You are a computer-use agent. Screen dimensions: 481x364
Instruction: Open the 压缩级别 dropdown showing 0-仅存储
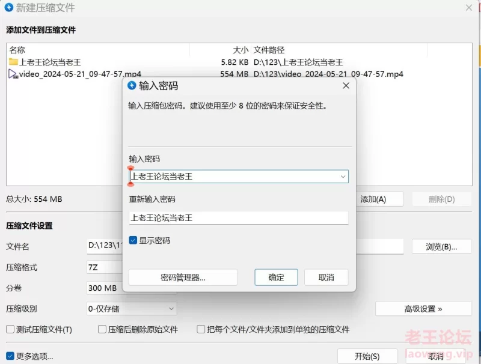pos(132,309)
